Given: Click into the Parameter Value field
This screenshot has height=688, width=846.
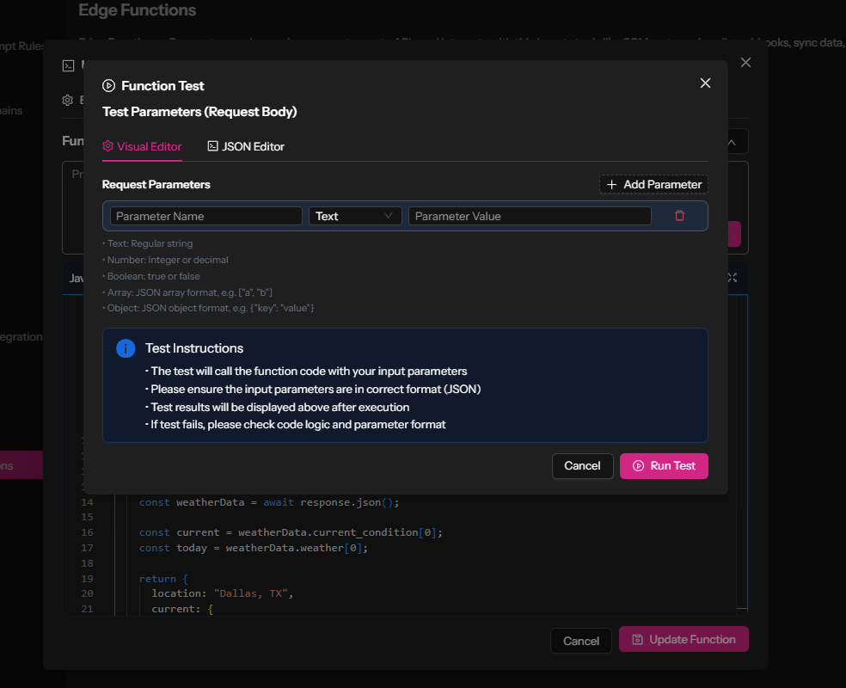Looking at the screenshot, I should point(530,216).
